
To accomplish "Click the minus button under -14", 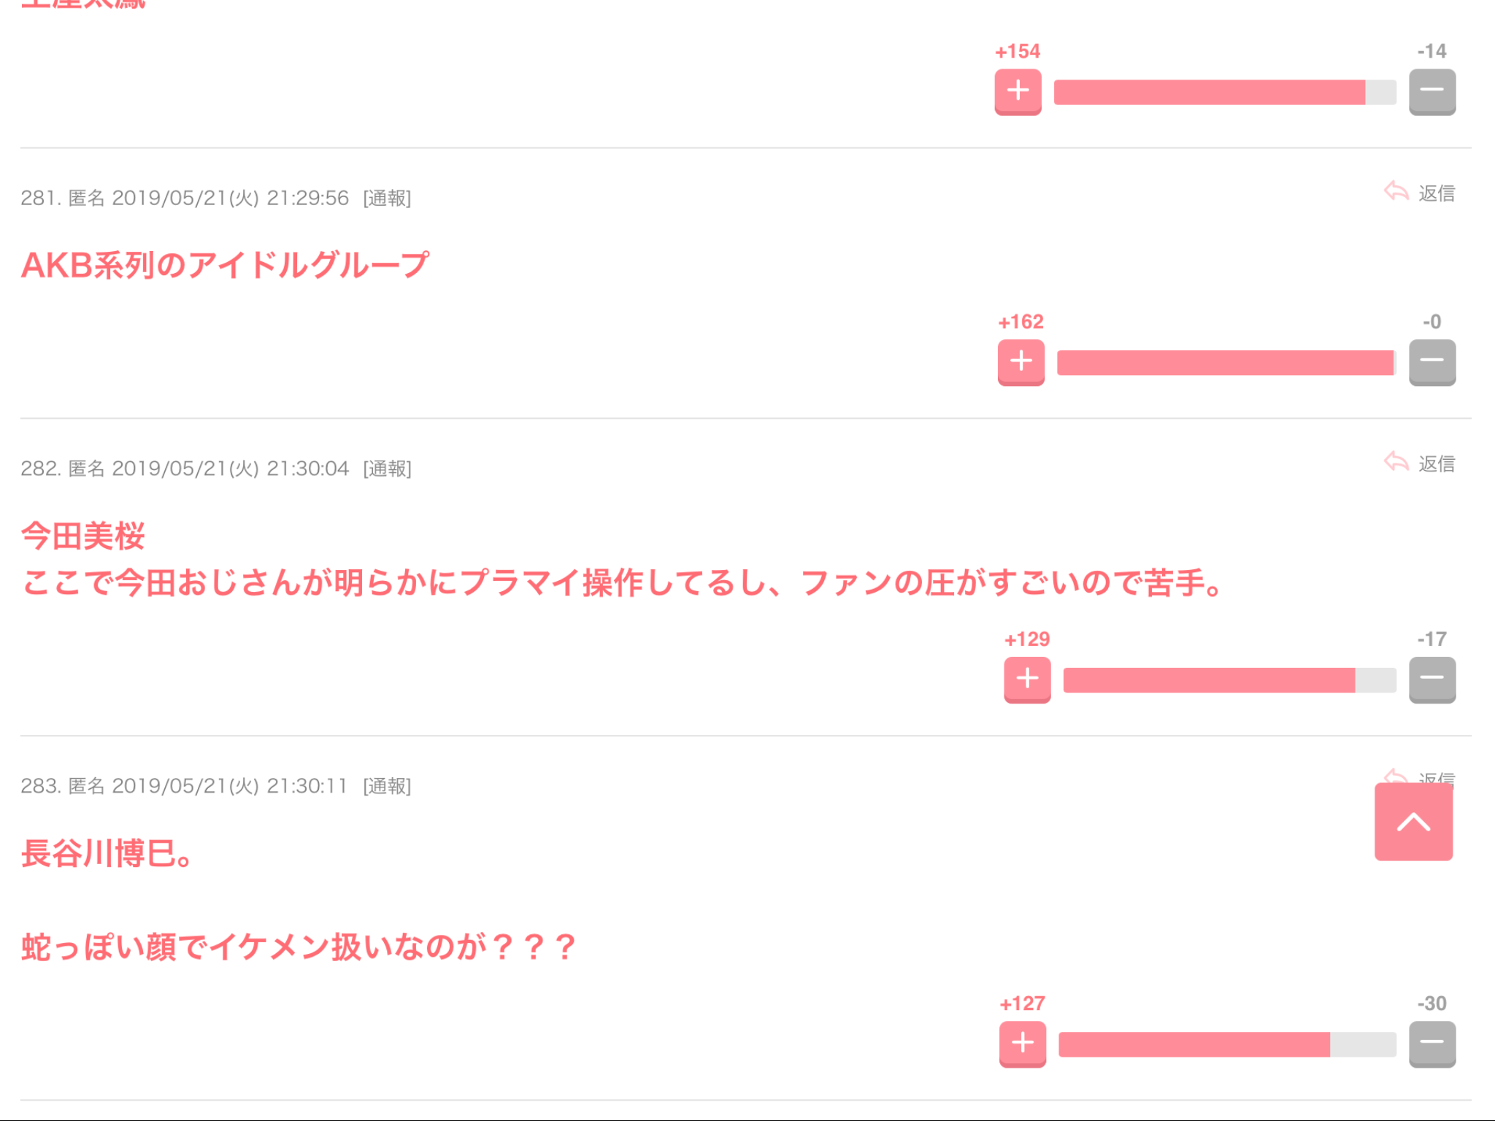I will (1431, 92).
